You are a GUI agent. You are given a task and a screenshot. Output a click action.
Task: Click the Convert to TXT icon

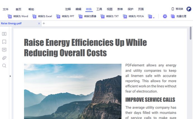coord(103,16)
